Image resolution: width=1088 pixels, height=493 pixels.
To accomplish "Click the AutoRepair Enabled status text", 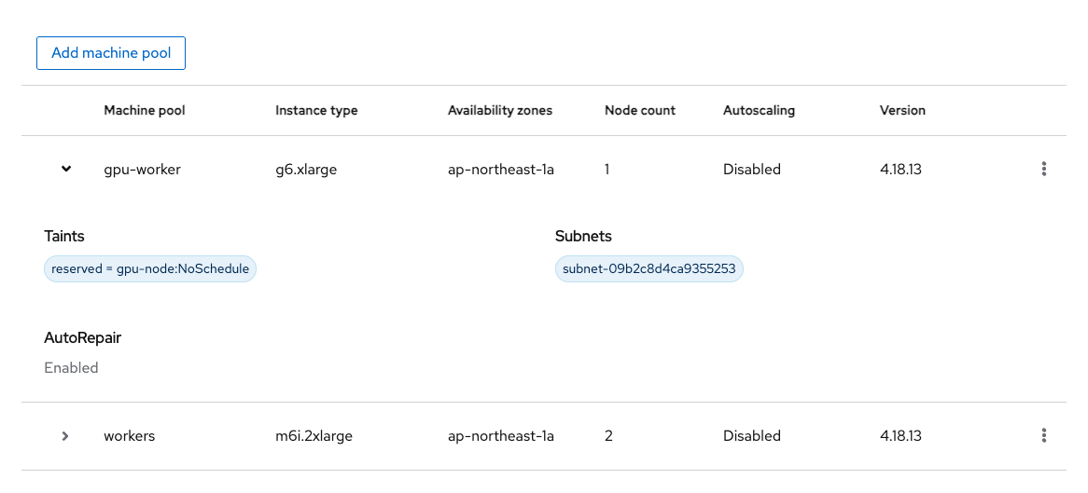I will (x=71, y=368).
